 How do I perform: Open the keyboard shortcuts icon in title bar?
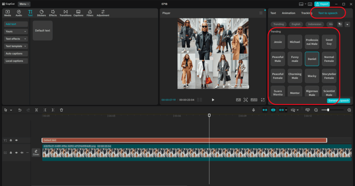point(310,4)
